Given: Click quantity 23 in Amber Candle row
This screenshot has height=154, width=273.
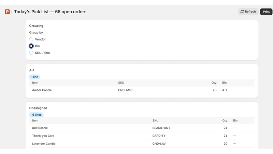Looking at the screenshot, I should (215, 90).
